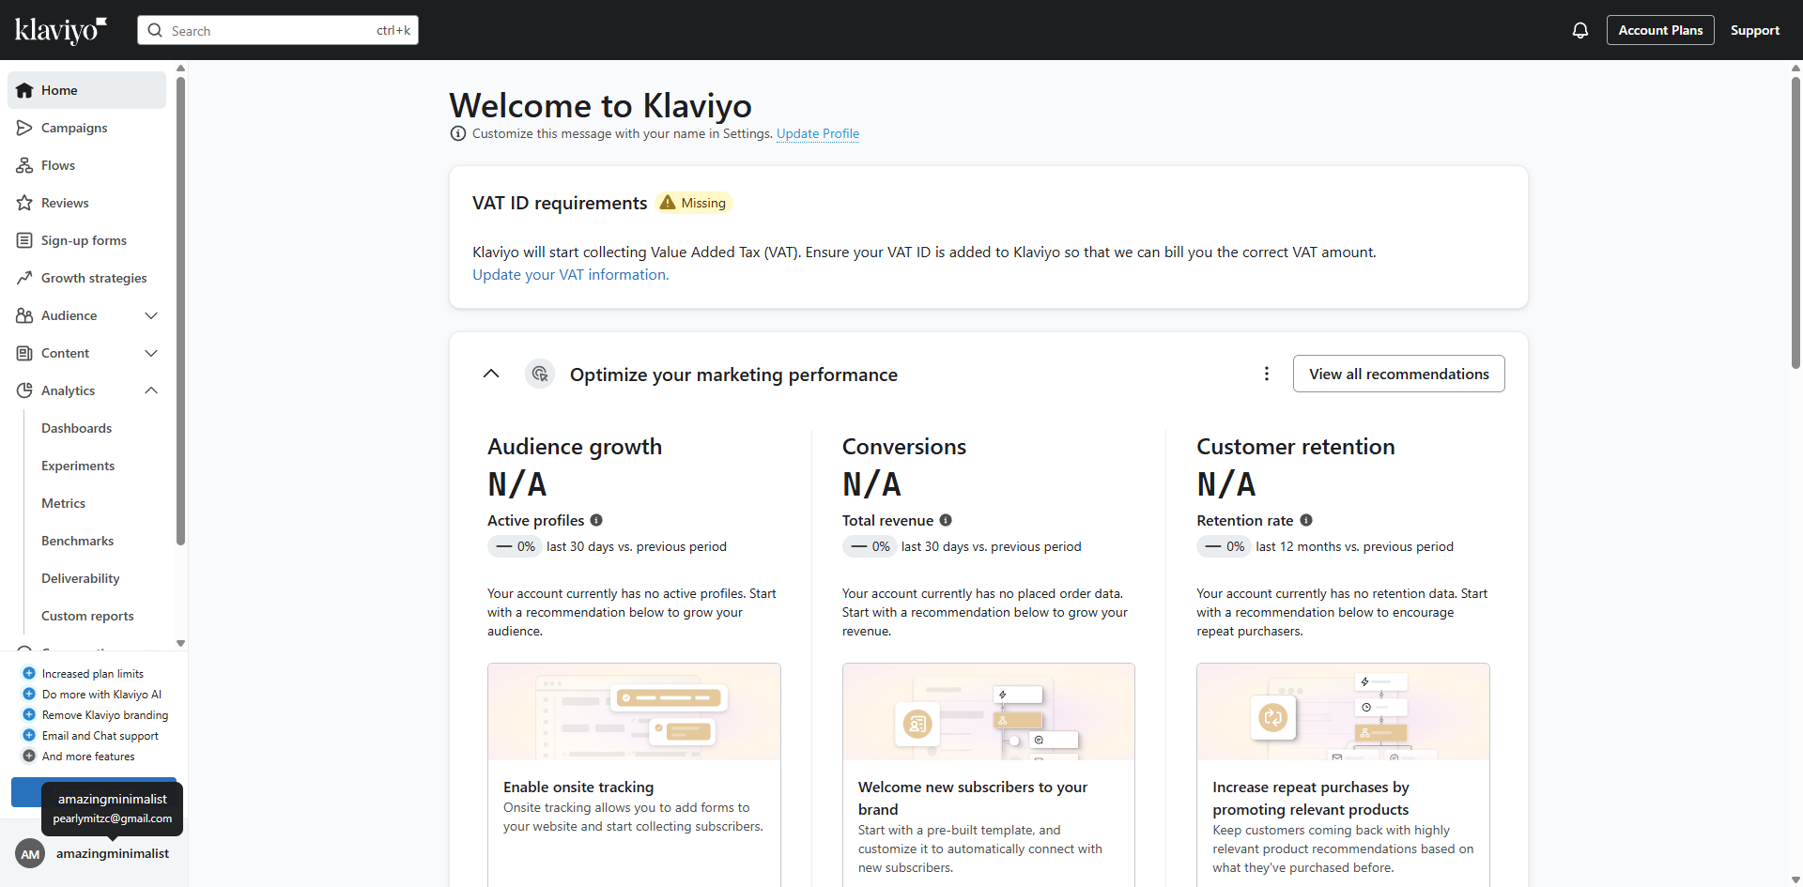Viewport: 1803px width, 887px height.
Task: Click the Klaviyo logo
Action: point(61,30)
